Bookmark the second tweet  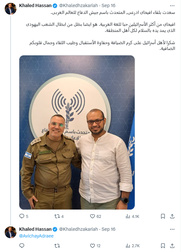point(163,246)
